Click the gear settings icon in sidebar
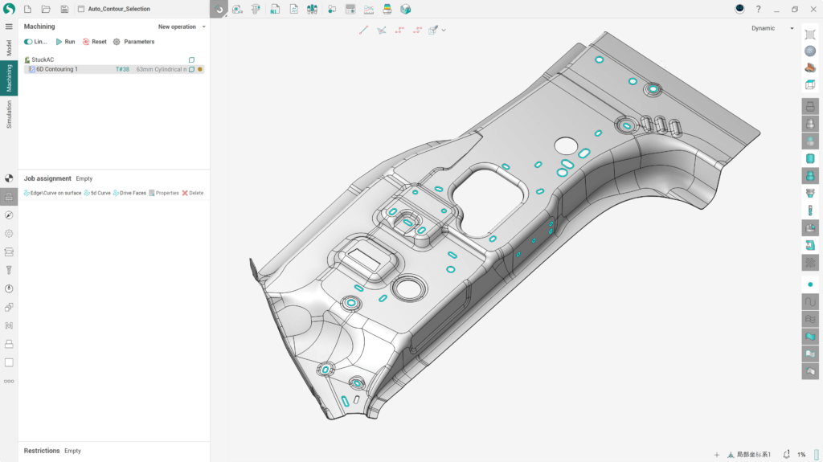 (x=9, y=233)
